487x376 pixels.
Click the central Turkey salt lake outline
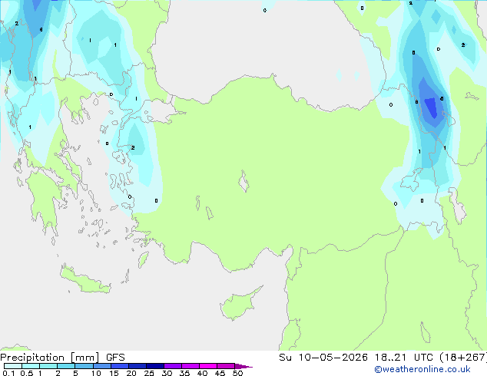243,182
